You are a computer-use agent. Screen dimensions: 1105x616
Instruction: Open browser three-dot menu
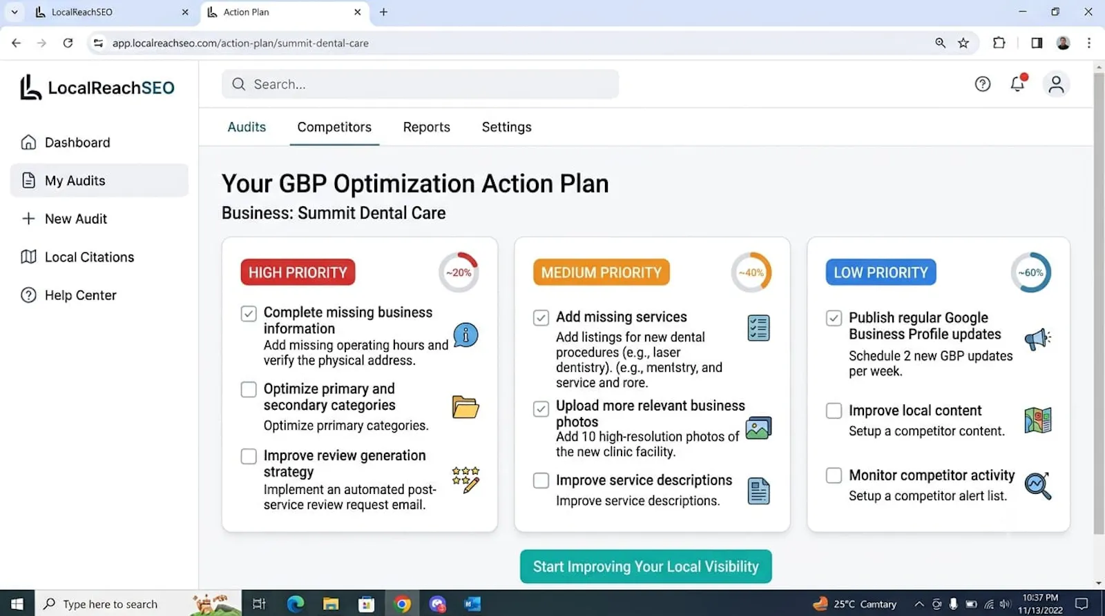click(1089, 43)
